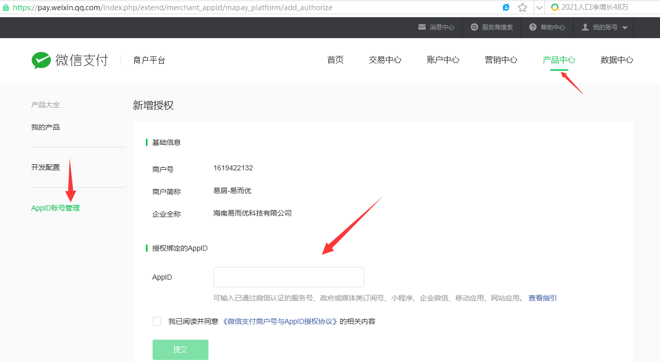Open the 我的账号 dropdown arrow
Viewport: 660px width, 362px height.
[625, 27]
